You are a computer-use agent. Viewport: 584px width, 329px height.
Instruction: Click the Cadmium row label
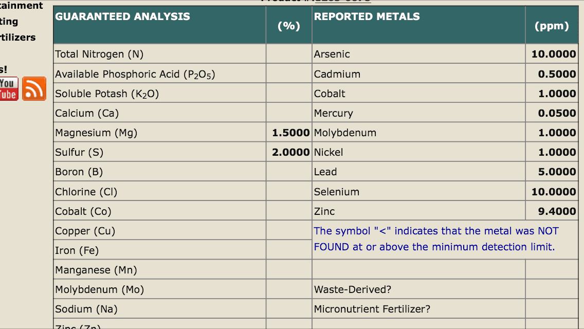tap(337, 74)
